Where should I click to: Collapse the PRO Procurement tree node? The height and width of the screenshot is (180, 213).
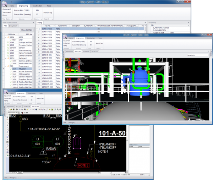click(x=5, y=66)
